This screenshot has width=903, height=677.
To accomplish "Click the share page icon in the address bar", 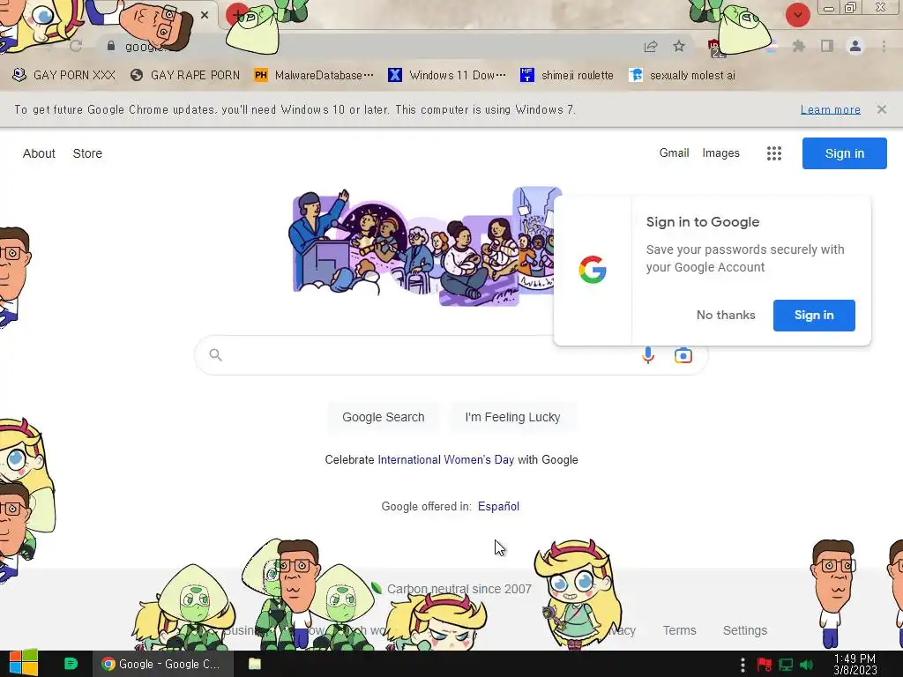I will pos(651,46).
